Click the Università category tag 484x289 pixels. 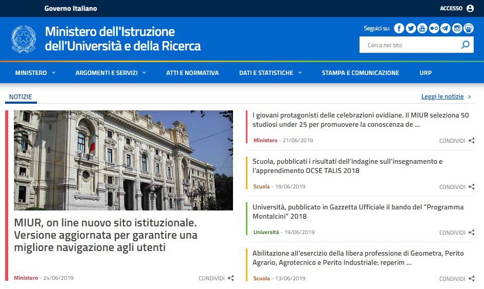coord(266,233)
